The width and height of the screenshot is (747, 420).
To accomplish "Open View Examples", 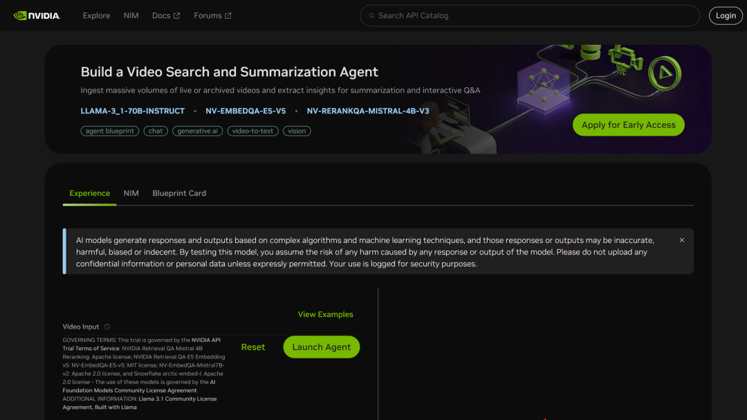I will 325,315.
